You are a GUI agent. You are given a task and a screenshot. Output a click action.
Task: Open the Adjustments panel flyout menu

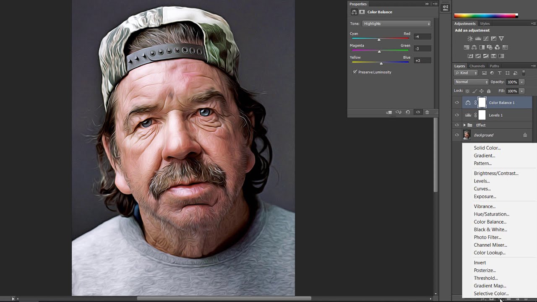533,23
